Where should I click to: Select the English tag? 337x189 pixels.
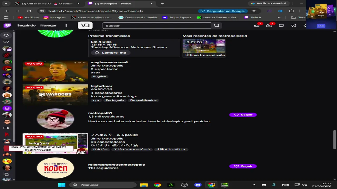[100, 76]
